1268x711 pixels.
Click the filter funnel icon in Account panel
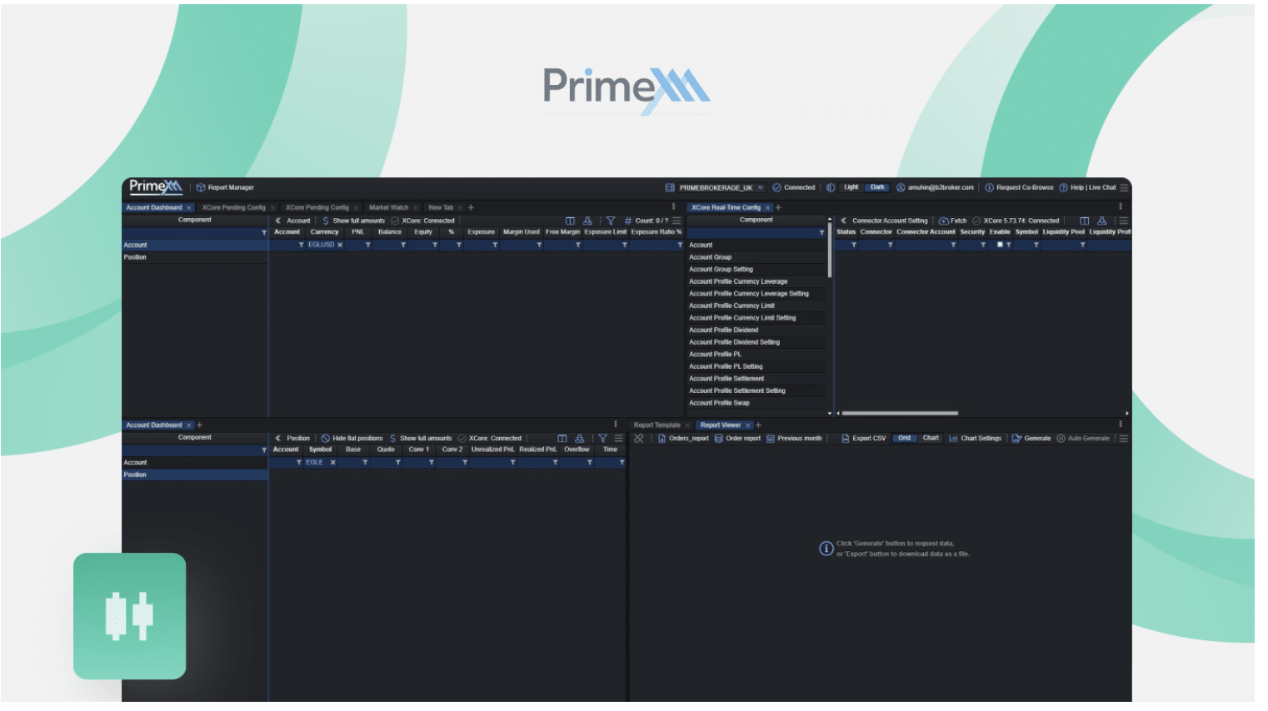pos(610,221)
